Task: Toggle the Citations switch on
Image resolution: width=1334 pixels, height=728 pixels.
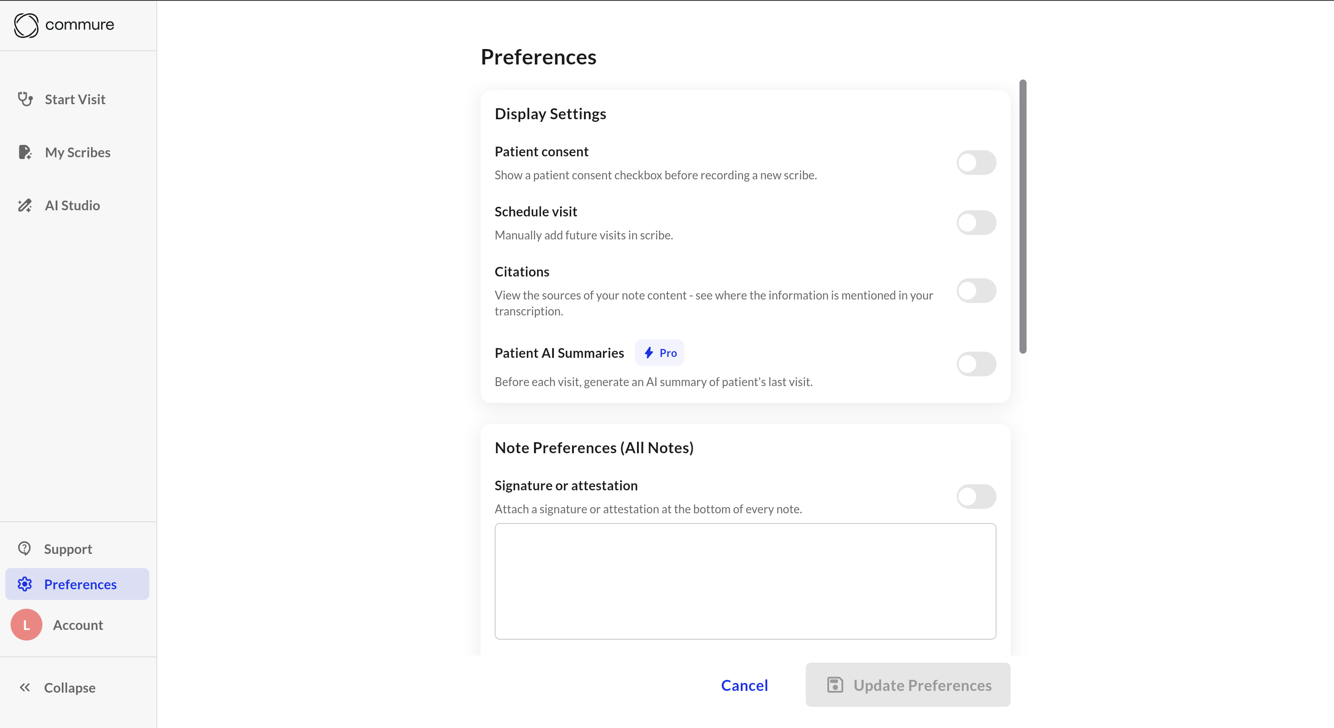Action: click(976, 291)
